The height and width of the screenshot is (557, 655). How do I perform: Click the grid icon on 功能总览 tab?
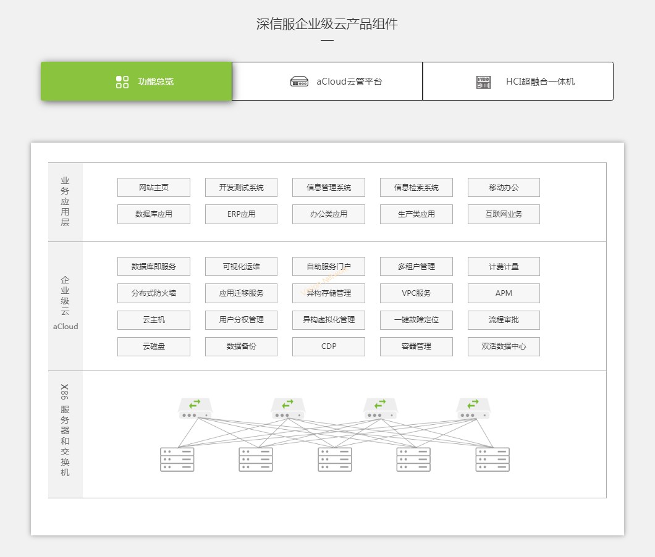click(x=122, y=81)
